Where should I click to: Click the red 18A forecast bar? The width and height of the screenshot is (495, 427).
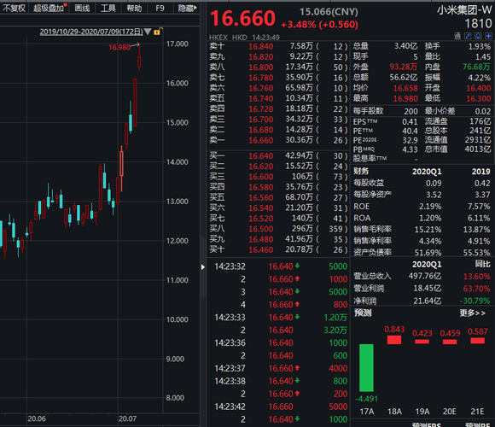394,340
